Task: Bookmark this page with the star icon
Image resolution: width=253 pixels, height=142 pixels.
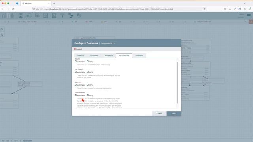Action: coord(204,9)
